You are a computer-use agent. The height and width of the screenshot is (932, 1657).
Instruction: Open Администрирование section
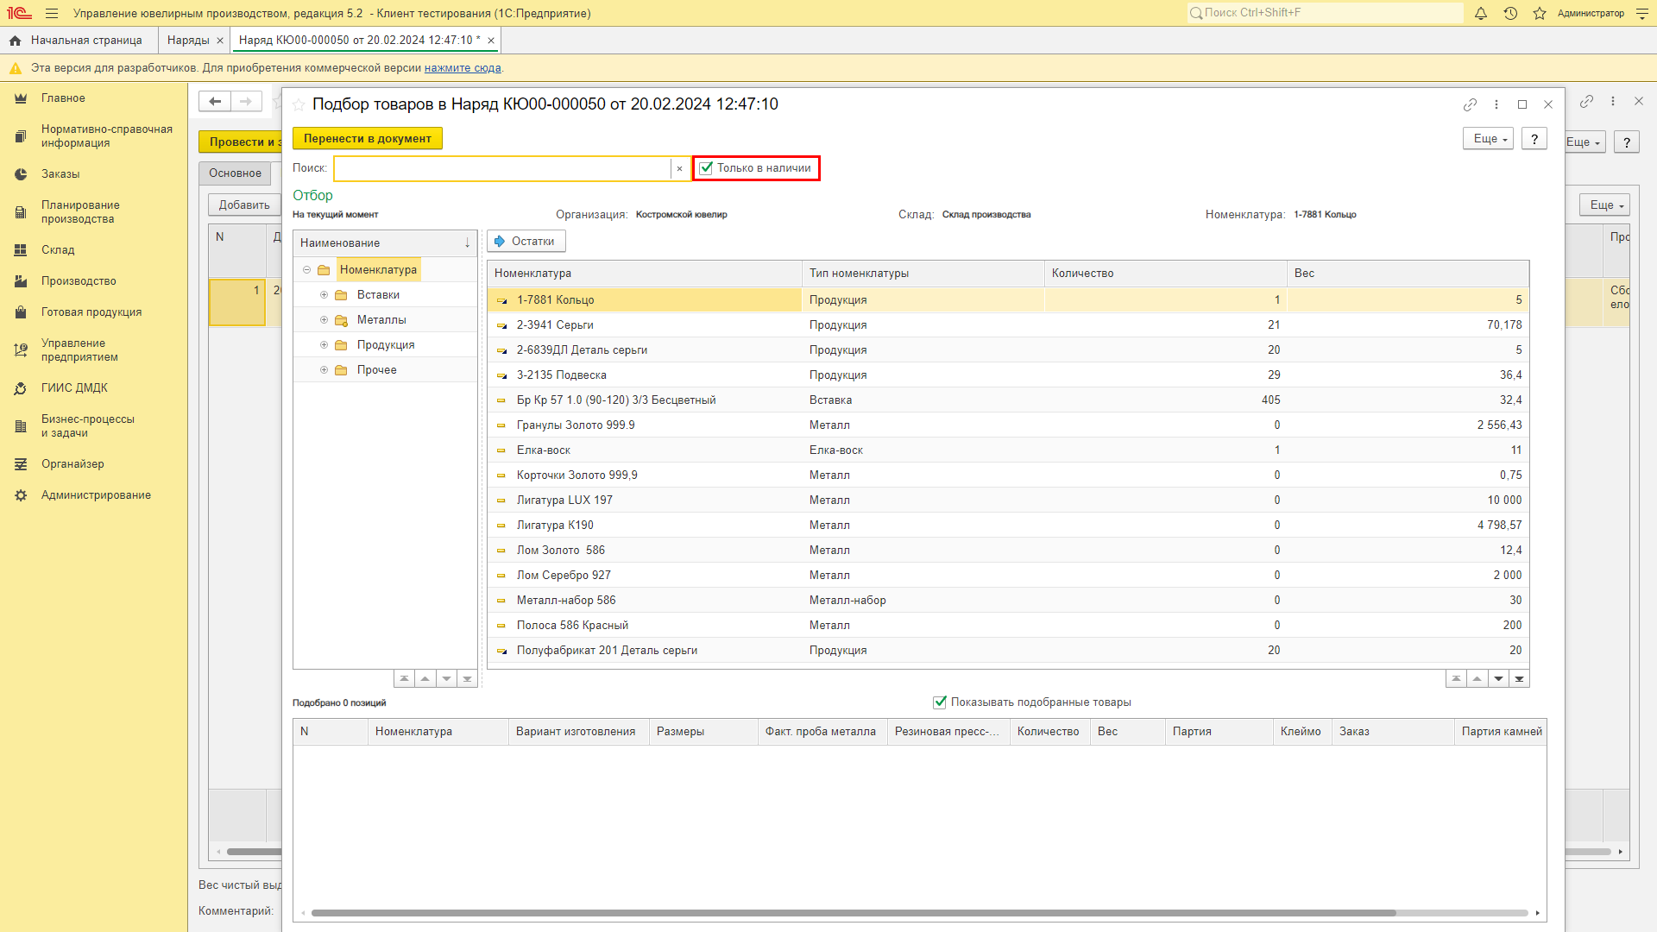[96, 495]
